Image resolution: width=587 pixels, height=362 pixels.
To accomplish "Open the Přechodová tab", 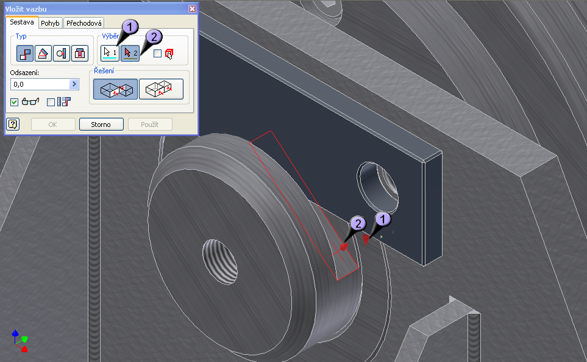I will point(84,23).
